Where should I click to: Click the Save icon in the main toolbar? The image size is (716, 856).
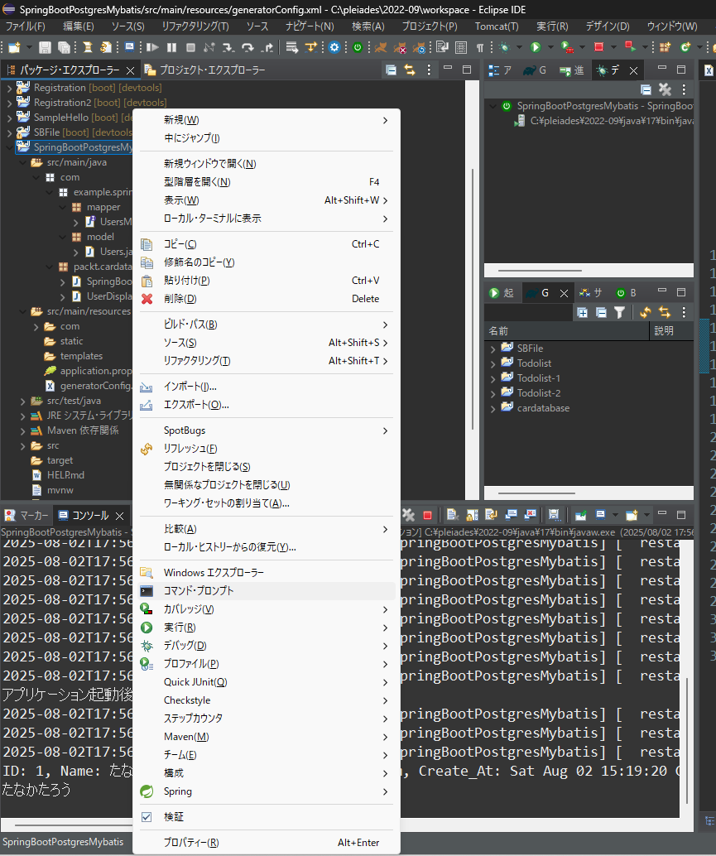(x=45, y=48)
